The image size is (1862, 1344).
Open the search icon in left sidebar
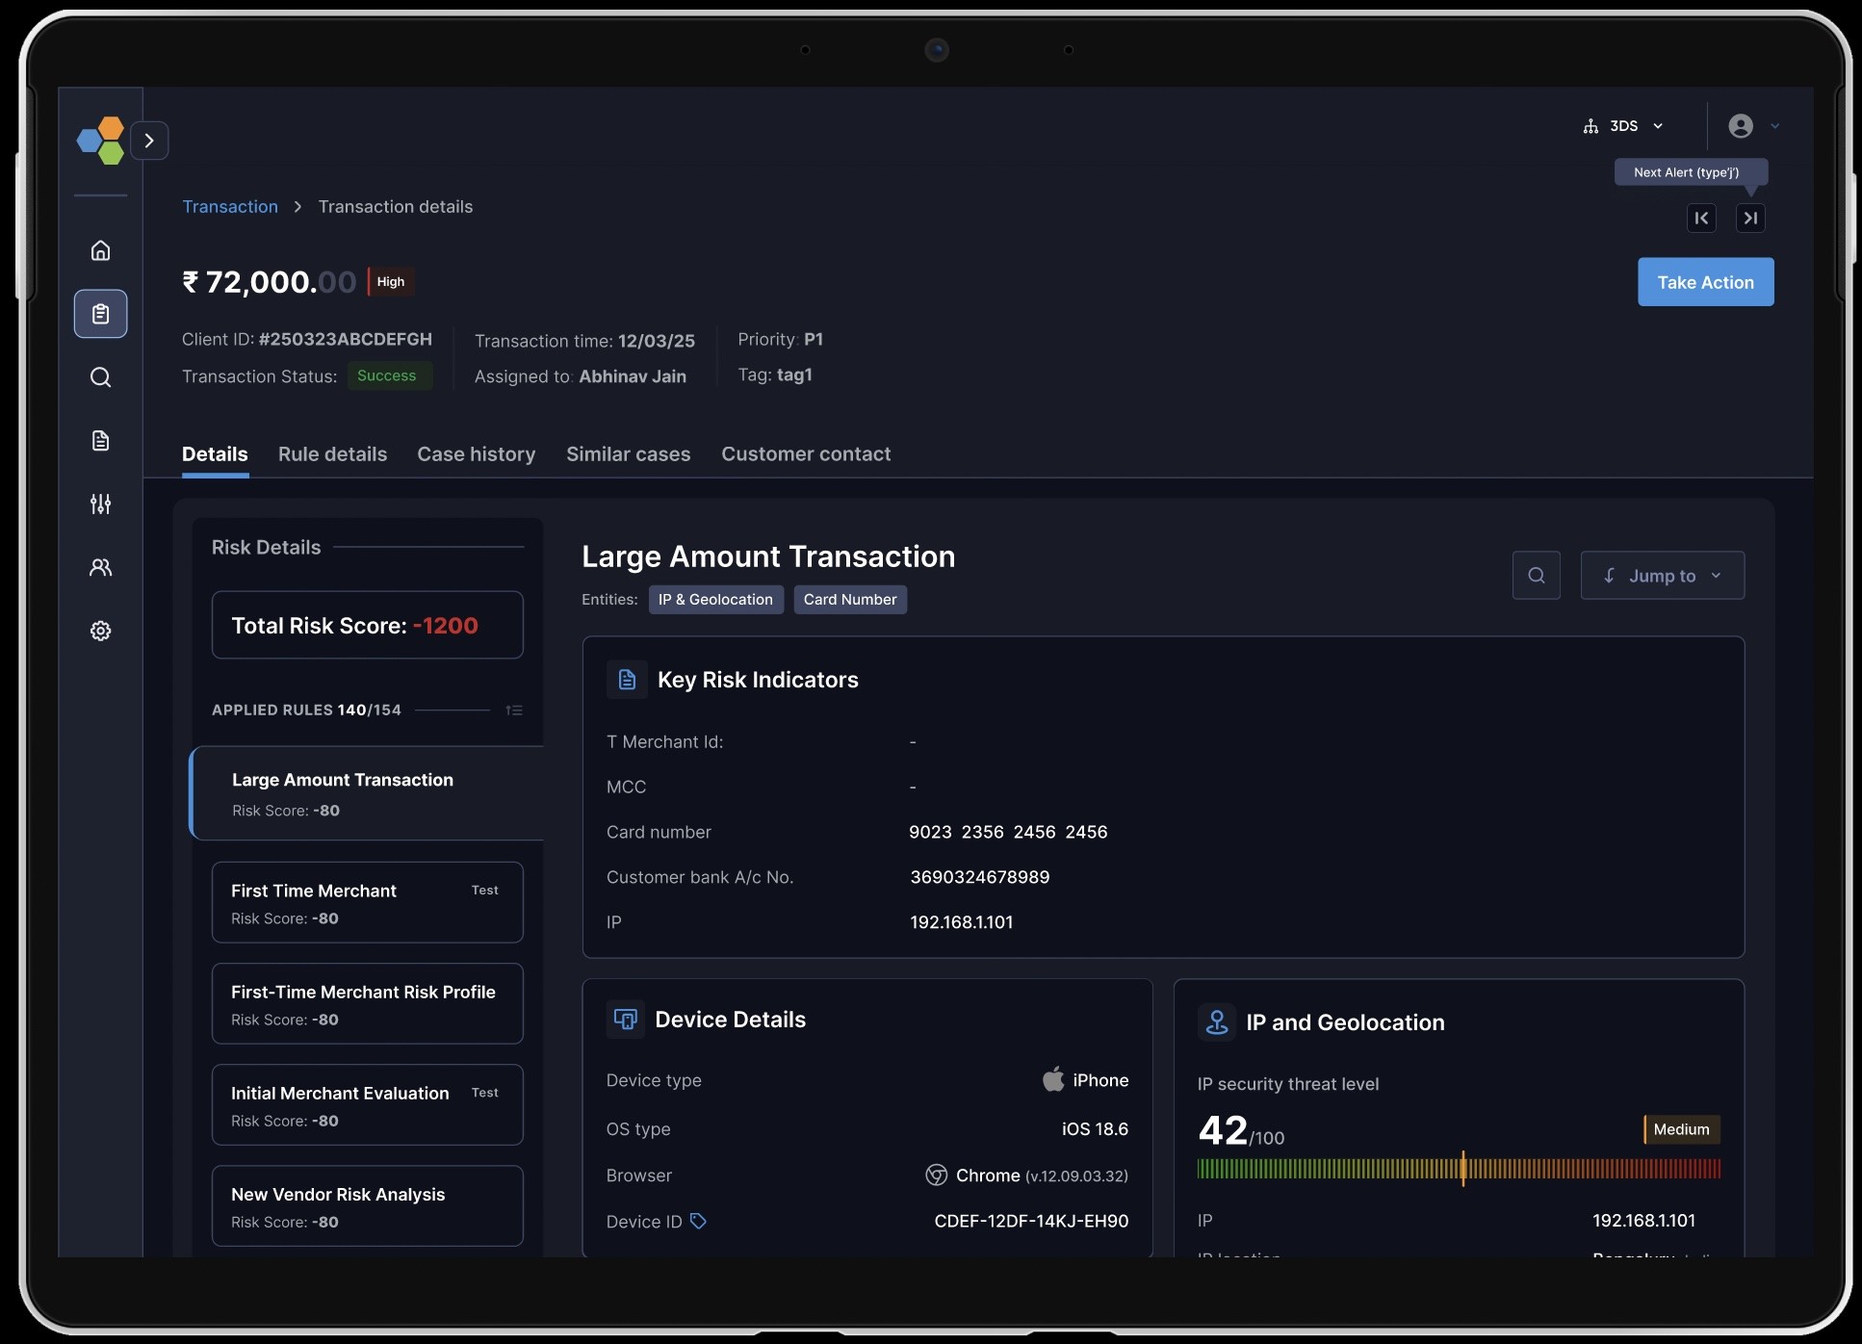tap(100, 377)
